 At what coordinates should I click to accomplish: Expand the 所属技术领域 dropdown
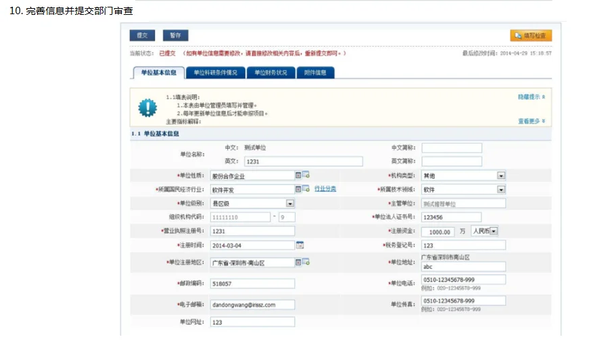[501, 190]
